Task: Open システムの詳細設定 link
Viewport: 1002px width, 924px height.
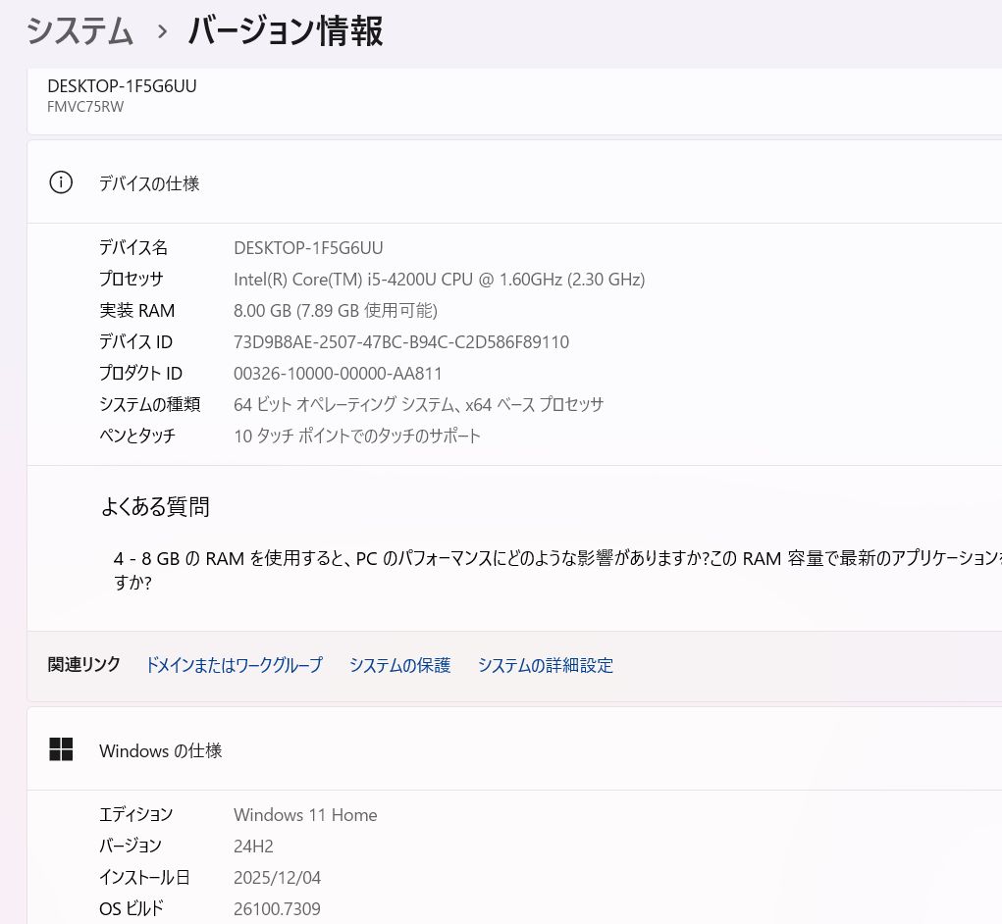Action: click(545, 665)
